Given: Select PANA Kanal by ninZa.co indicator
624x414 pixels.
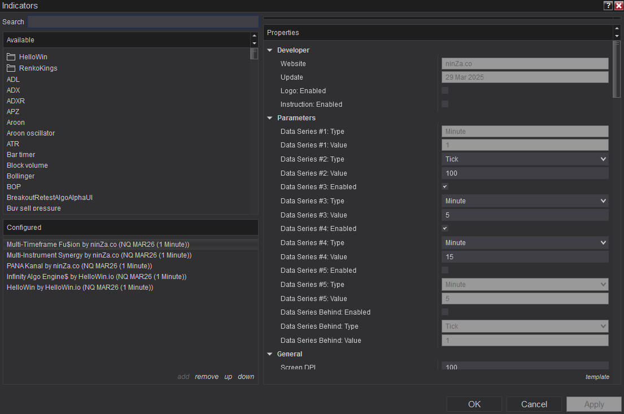Looking at the screenshot, I should pos(79,266).
